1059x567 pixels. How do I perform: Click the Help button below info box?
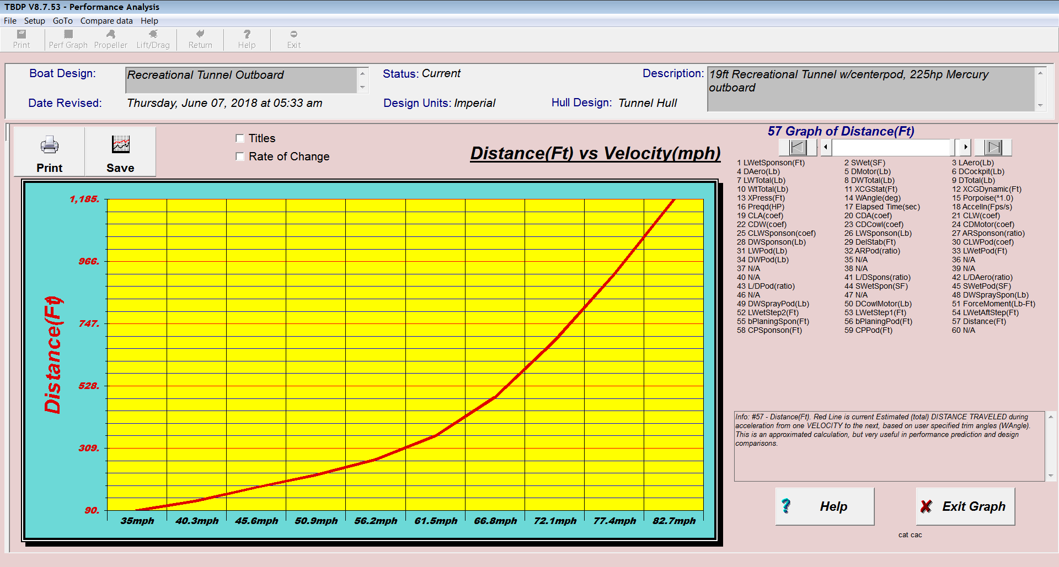[x=825, y=506]
